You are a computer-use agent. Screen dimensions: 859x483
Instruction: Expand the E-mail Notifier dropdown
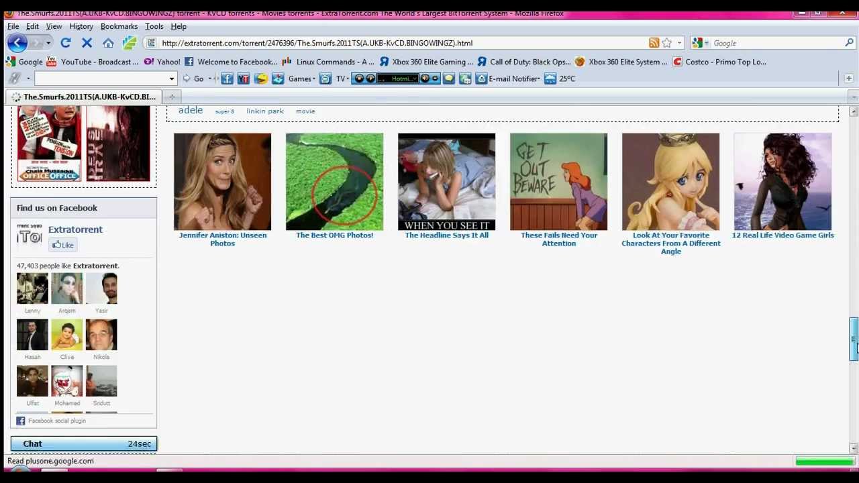tap(539, 79)
